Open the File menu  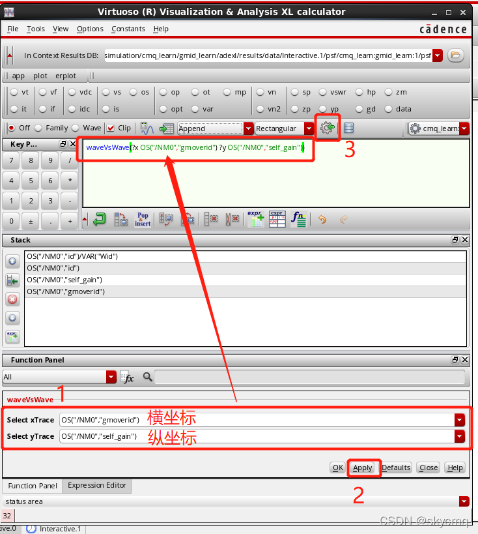13,29
